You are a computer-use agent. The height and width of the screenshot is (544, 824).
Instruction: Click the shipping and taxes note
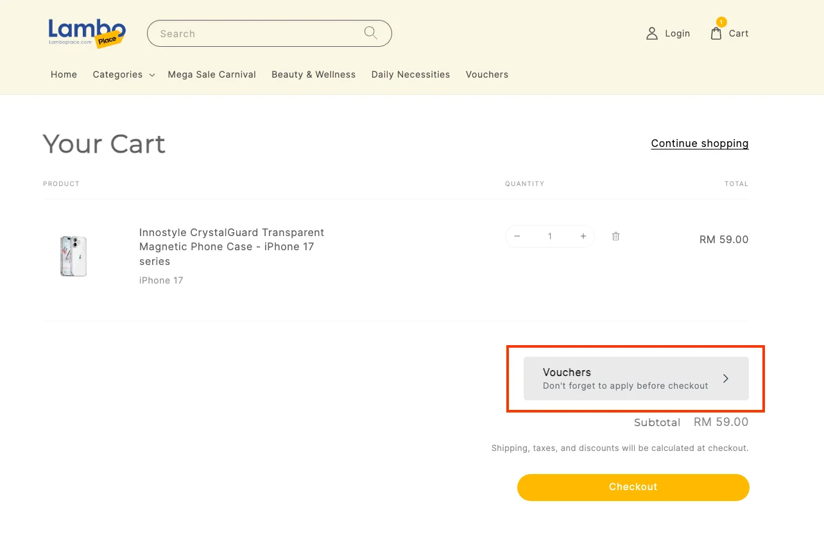tap(620, 448)
